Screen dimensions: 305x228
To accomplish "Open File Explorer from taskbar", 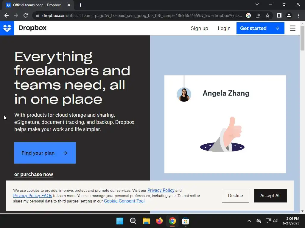I will coord(146,221).
